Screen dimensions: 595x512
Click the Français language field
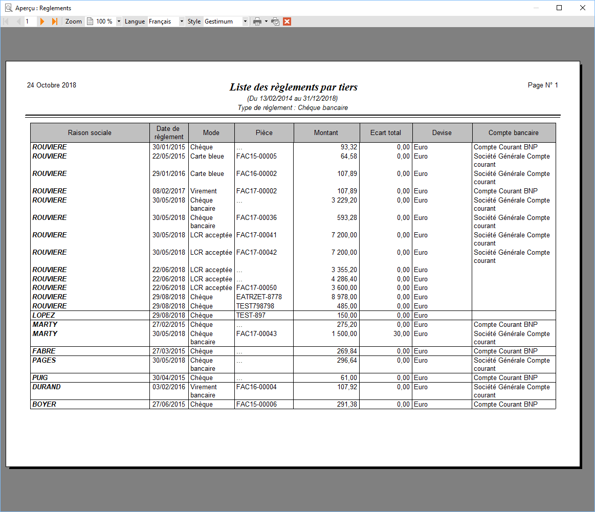pyautogui.click(x=163, y=21)
